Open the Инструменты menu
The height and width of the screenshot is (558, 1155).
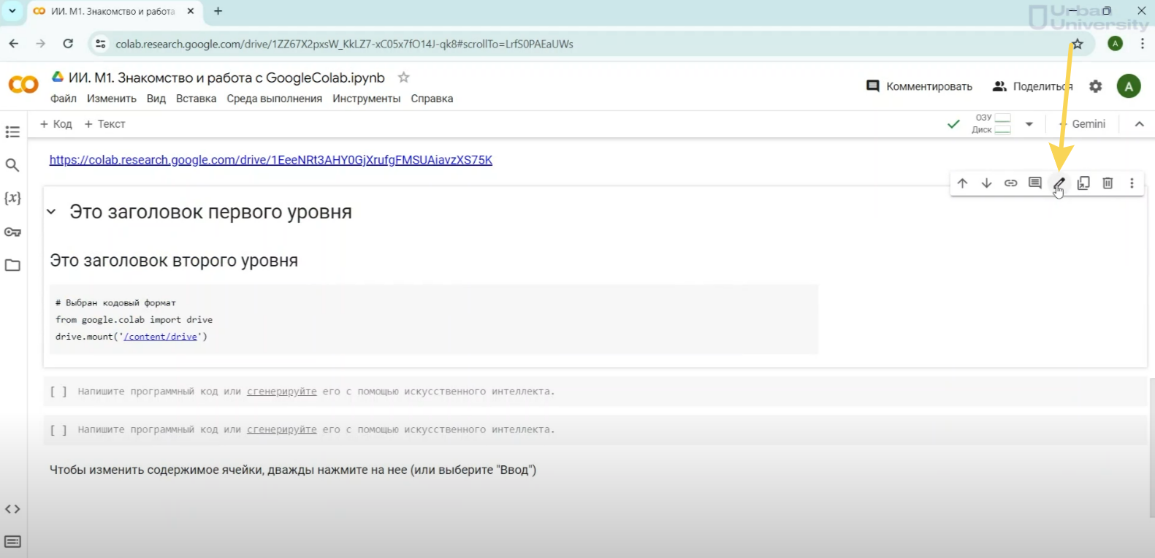pos(366,99)
